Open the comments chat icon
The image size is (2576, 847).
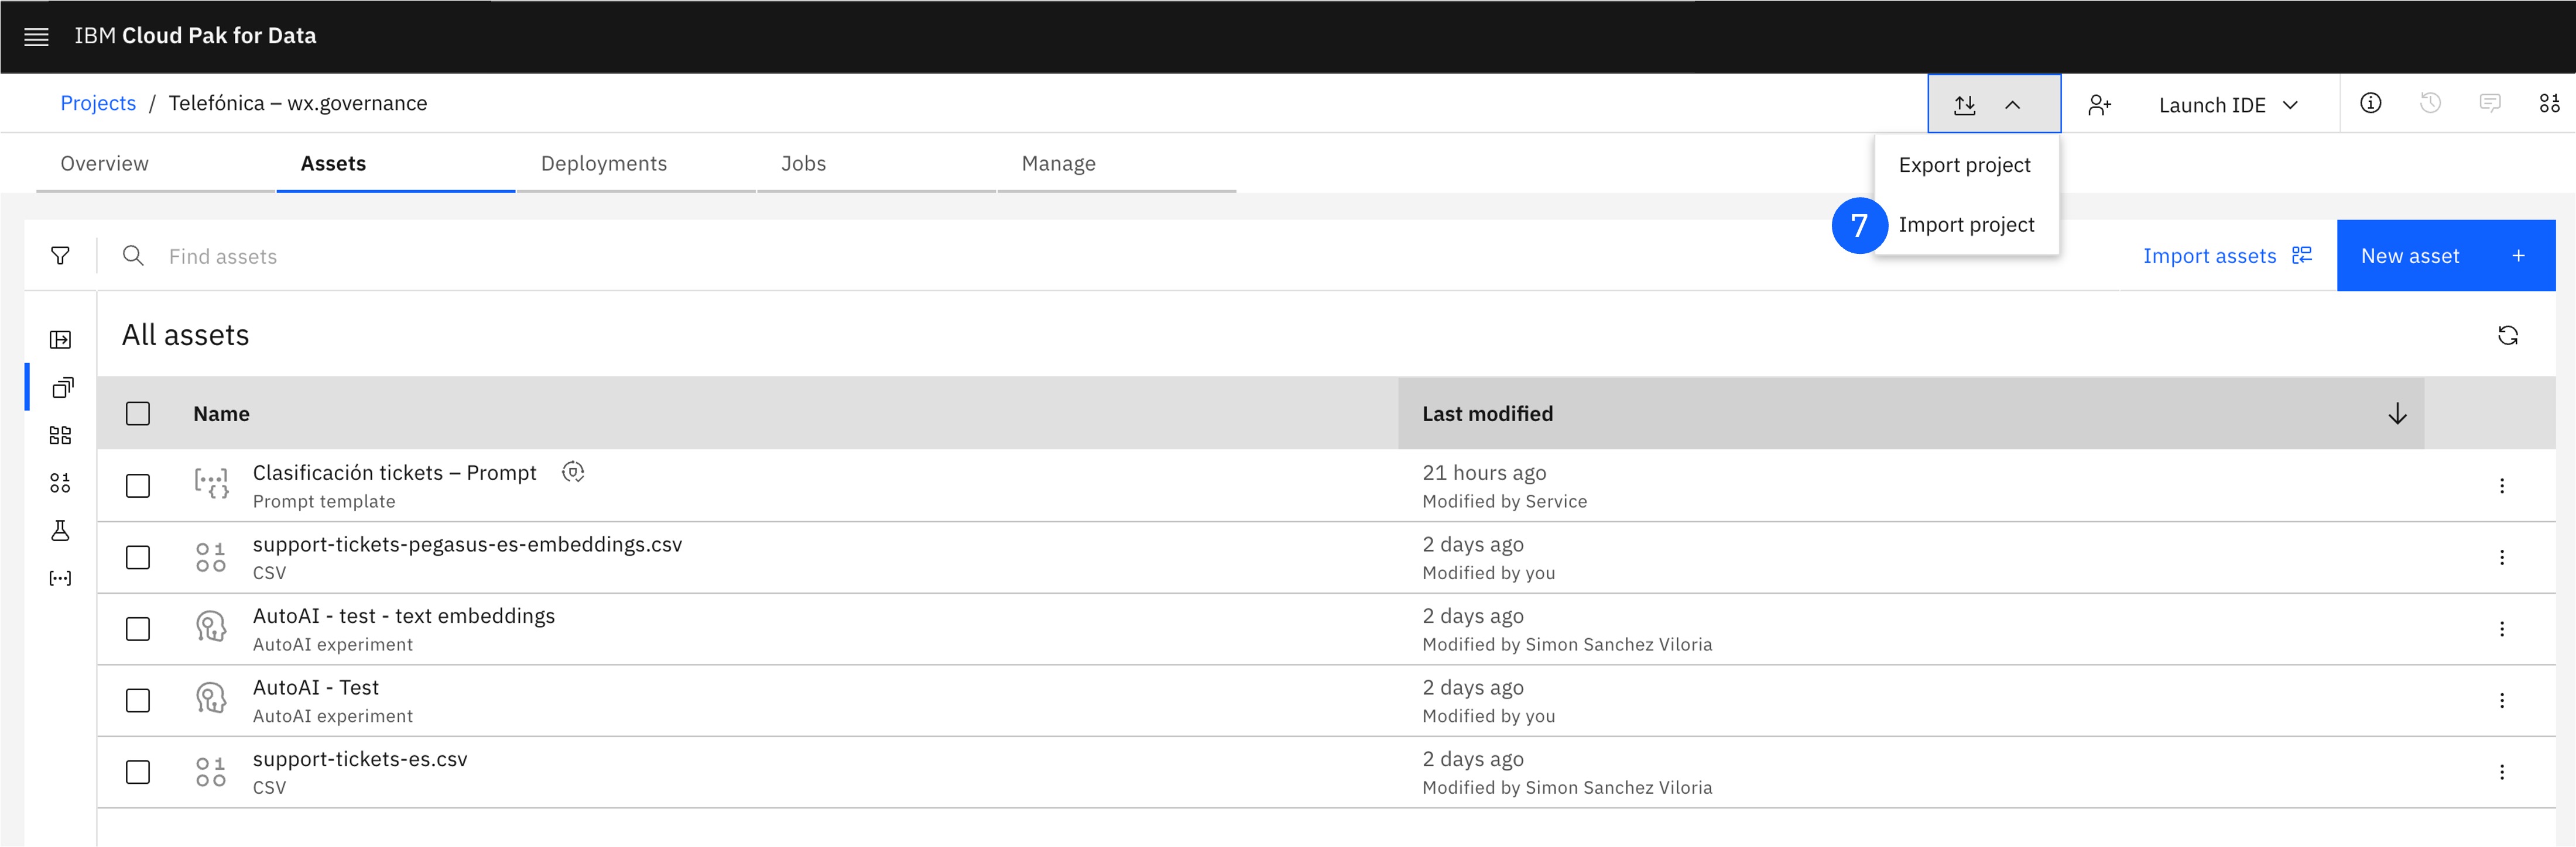(2490, 103)
